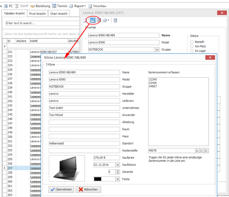Select serial number 23456 in the list

[153, 83]
